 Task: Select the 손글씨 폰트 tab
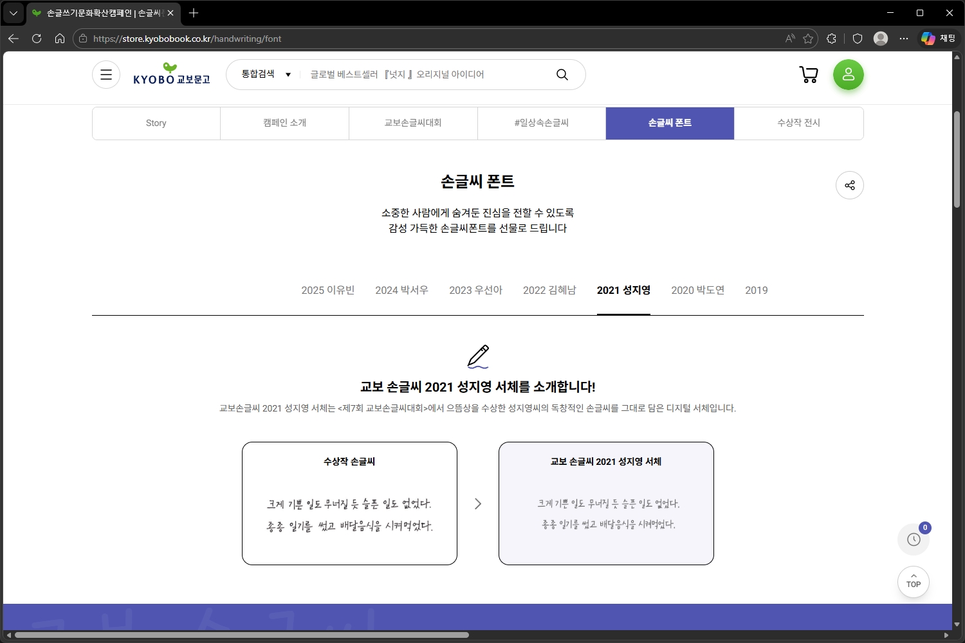click(670, 123)
